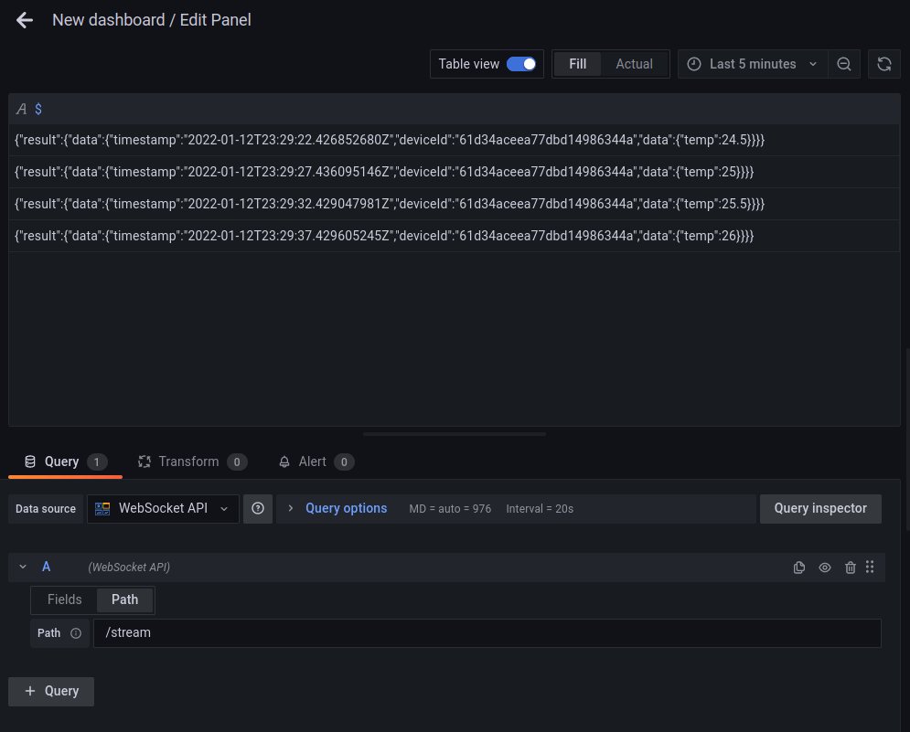Screen dimensions: 910x732
Task: Open the Alert tab
Action: (x=311, y=461)
